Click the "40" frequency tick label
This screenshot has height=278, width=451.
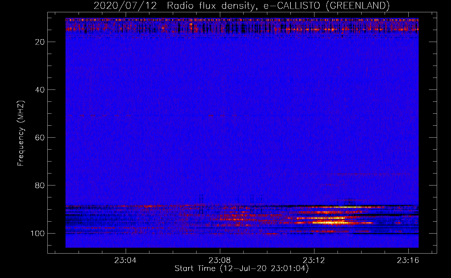point(40,90)
